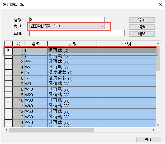Close the 静力荷载工况 dialog window
This screenshot has width=165, height=144.
[x=160, y=4]
